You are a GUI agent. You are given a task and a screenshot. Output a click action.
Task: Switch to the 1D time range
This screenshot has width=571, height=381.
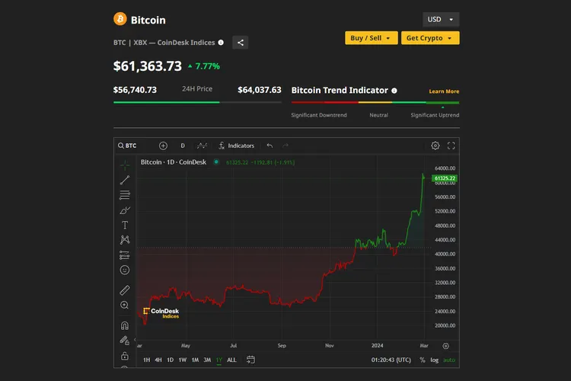(x=170, y=360)
